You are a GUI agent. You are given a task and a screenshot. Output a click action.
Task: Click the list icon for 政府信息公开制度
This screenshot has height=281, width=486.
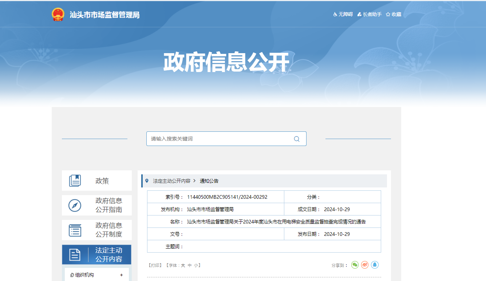pyautogui.click(x=75, y=230)
